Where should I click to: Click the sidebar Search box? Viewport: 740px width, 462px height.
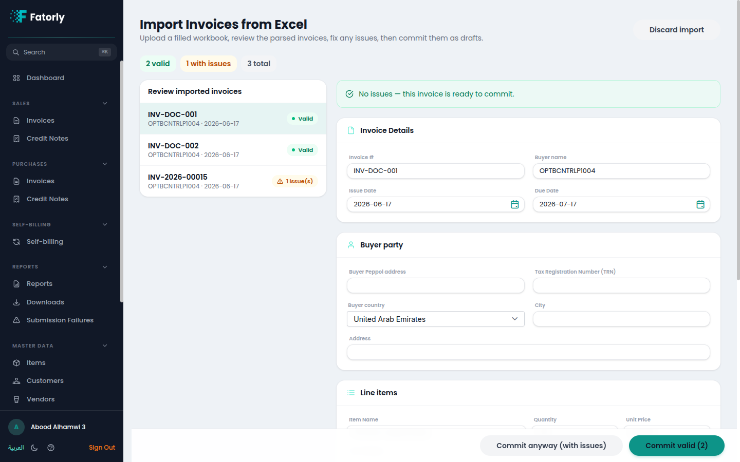click(x=62, y=52)
